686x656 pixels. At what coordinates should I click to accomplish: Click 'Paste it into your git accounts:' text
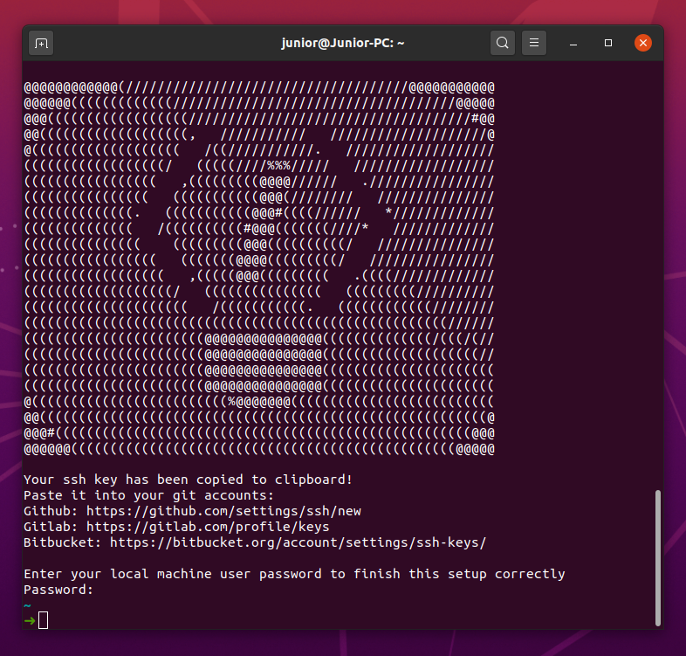click(x=148, y=495)
